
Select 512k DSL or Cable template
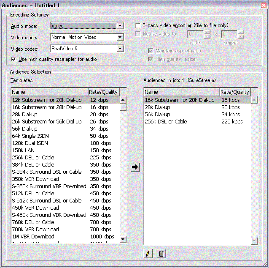(33, 193)
